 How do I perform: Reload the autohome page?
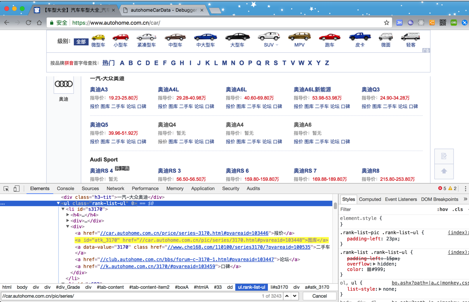tap(28, 23)
